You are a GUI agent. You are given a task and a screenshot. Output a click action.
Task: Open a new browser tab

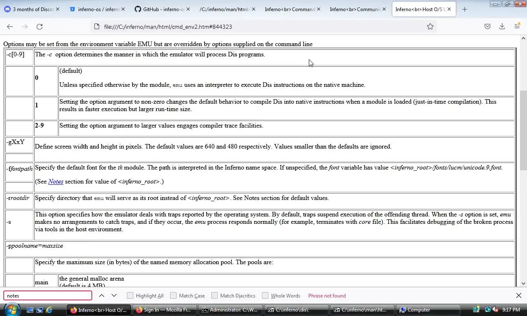tap(464, 9)
